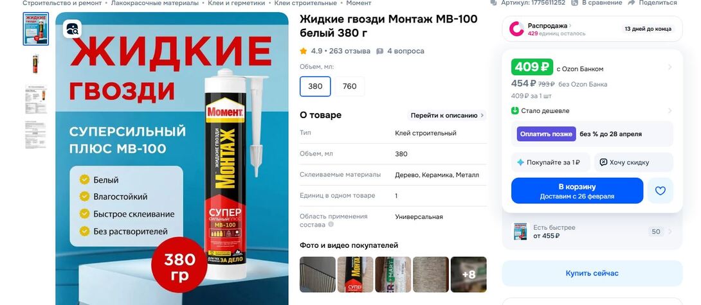Image resolution: width=701 pixels, height=305 pixels.
Task: Open the Клеи строительные breadcrumb
Action: click(x=305, y=3)
